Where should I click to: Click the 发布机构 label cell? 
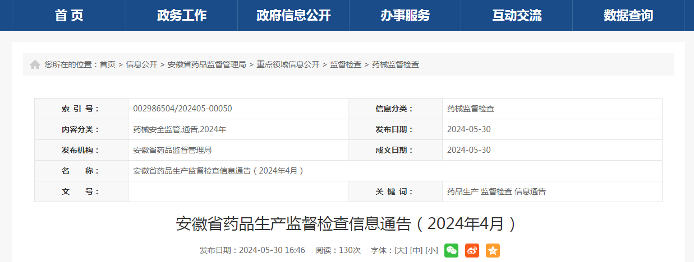click(81, 150)
